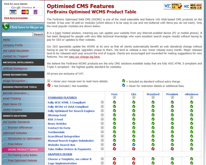Open Introduction to Optimisation submenu item
This screenshot has height=165, width=206.
tap(23, 139)
